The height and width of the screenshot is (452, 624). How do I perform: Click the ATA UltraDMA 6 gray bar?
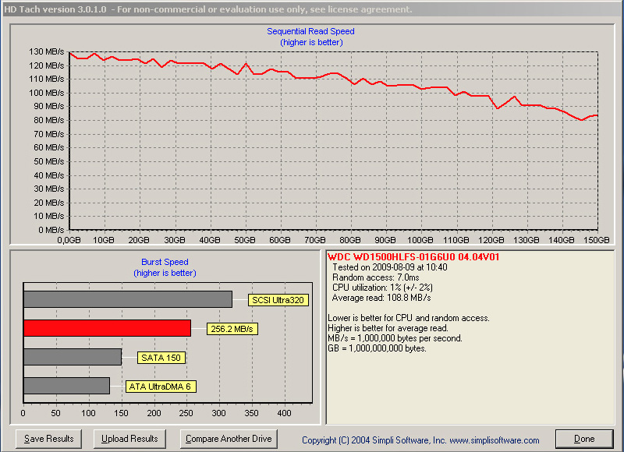click(x=66, y=386)
